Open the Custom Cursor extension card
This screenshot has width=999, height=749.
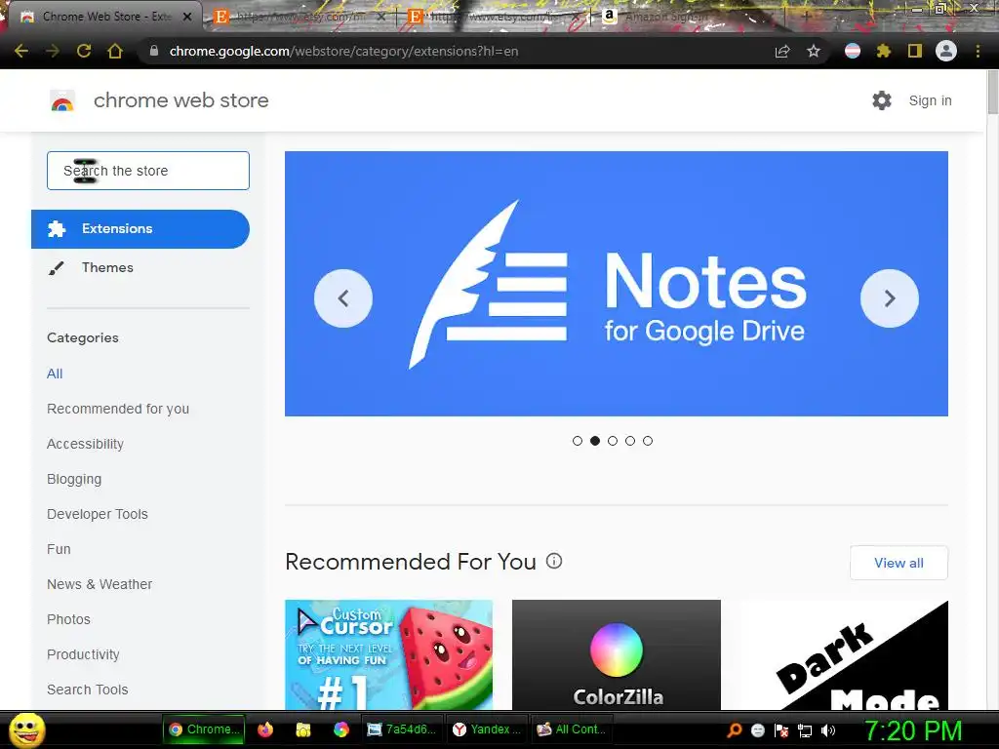[x=388, y=654]
